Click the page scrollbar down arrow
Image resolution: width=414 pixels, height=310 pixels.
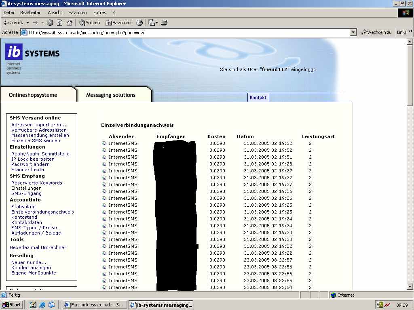click(410, 286)
